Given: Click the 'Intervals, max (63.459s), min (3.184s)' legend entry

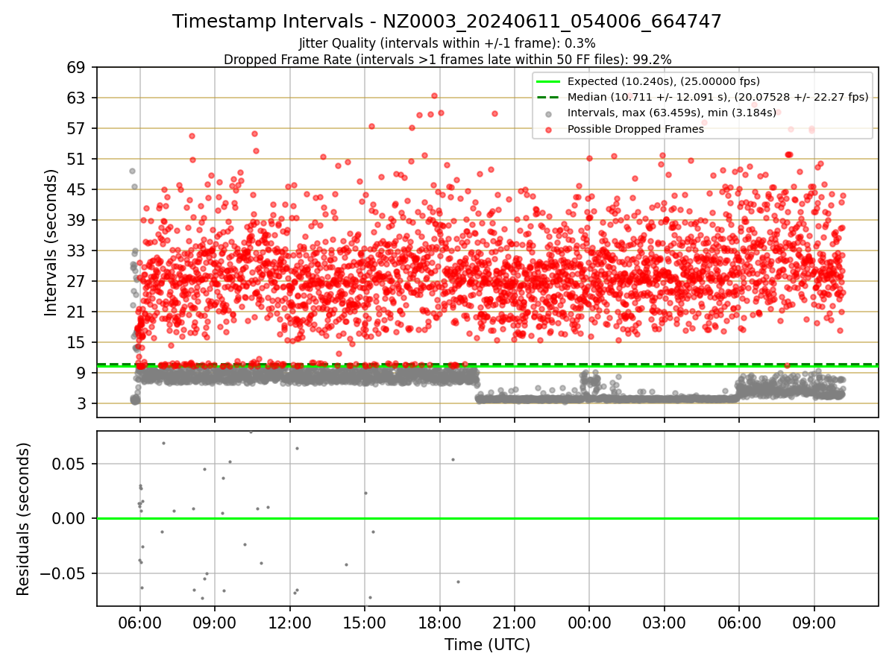Looking at the screenshot, I should coord(672,113).
